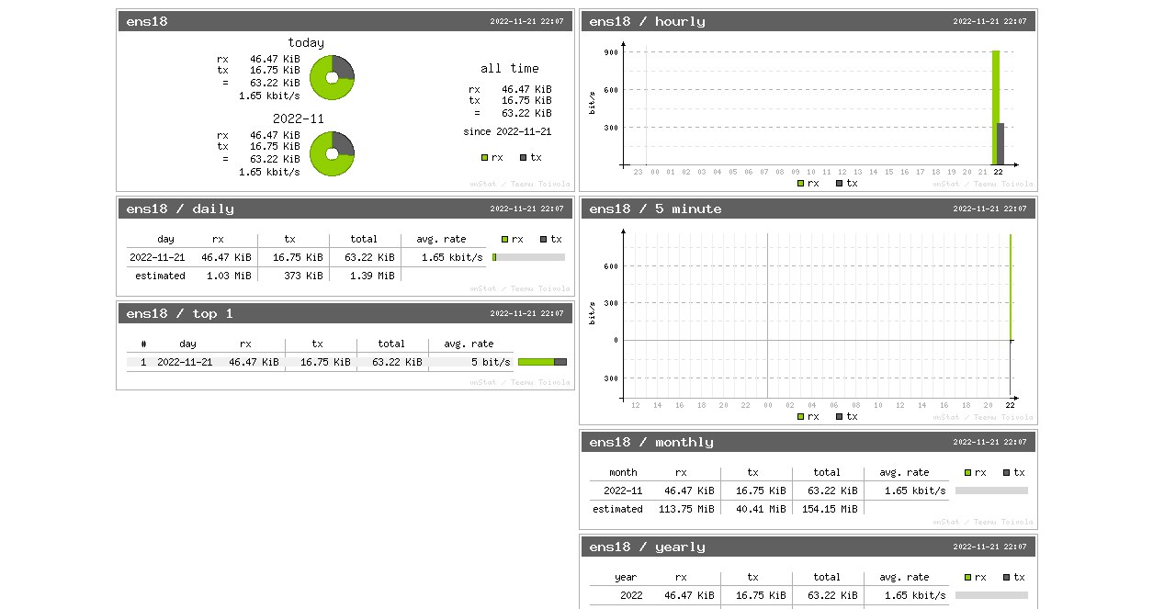
Task: Select the ens18 / hourly panel header
Action: coord(808,21)
